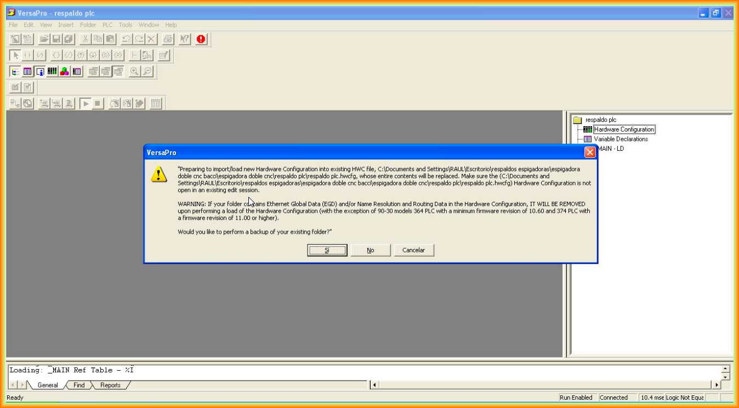
Task: Select Variable Declarations in the folder tree
Action: click(621, 139)
